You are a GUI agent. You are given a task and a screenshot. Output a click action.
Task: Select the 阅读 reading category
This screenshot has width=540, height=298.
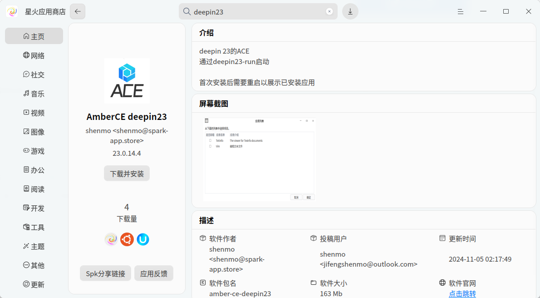click(x=34, y=189)
